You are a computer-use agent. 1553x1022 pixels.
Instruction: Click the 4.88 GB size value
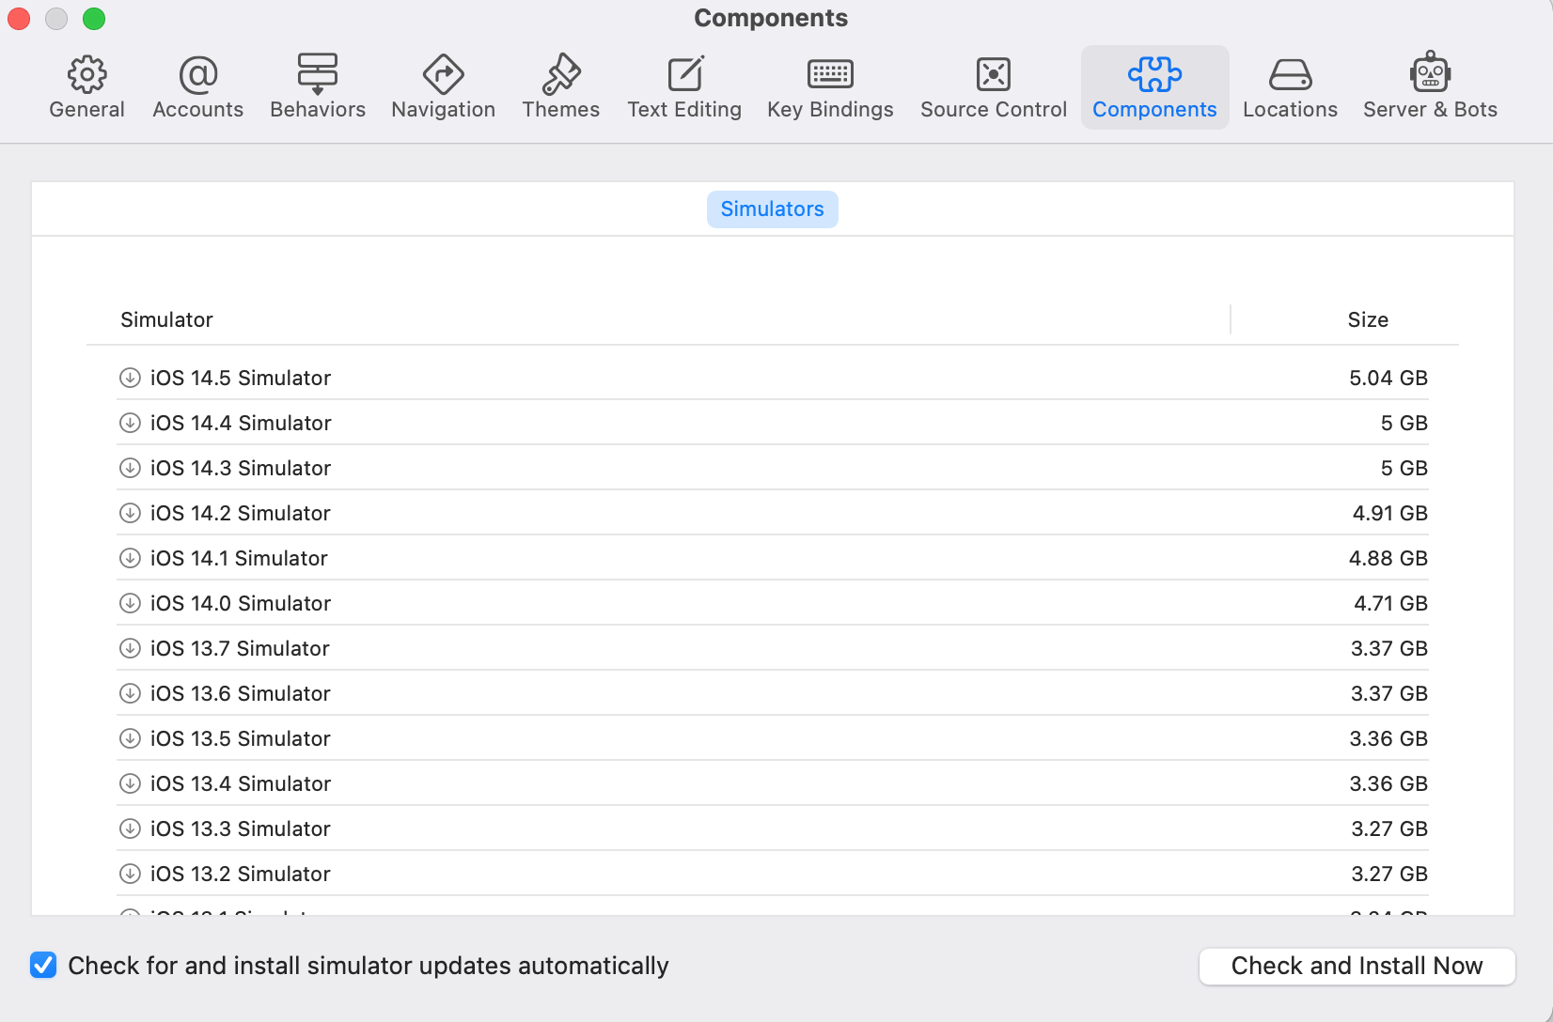pos(1388,558)
